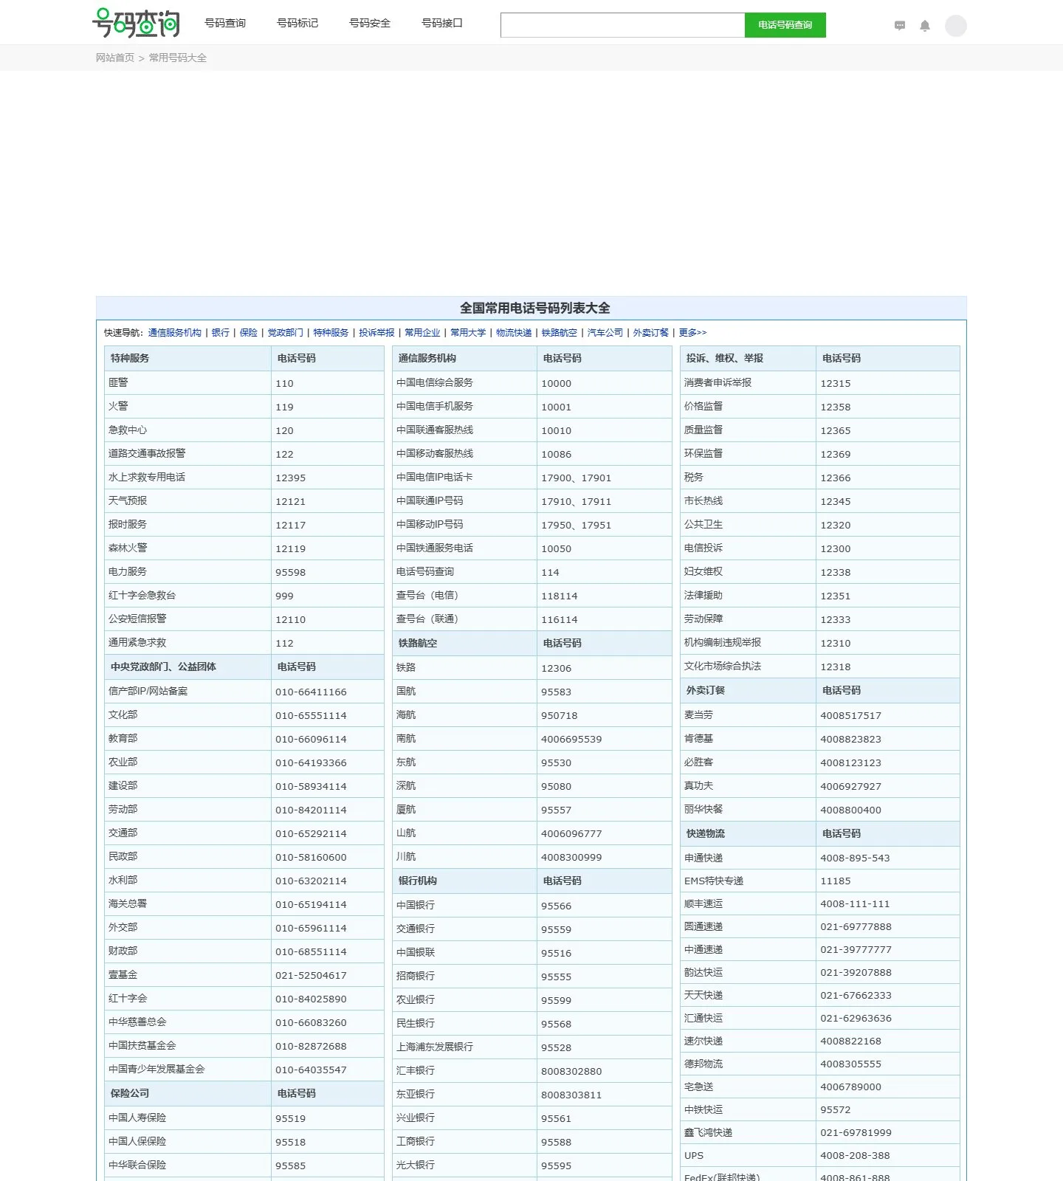Image resolution: width=1063 pixels, height=1181 pixels.
Task: Click the 上海浦东发展银行 entry
Action: pos(435,1047)
